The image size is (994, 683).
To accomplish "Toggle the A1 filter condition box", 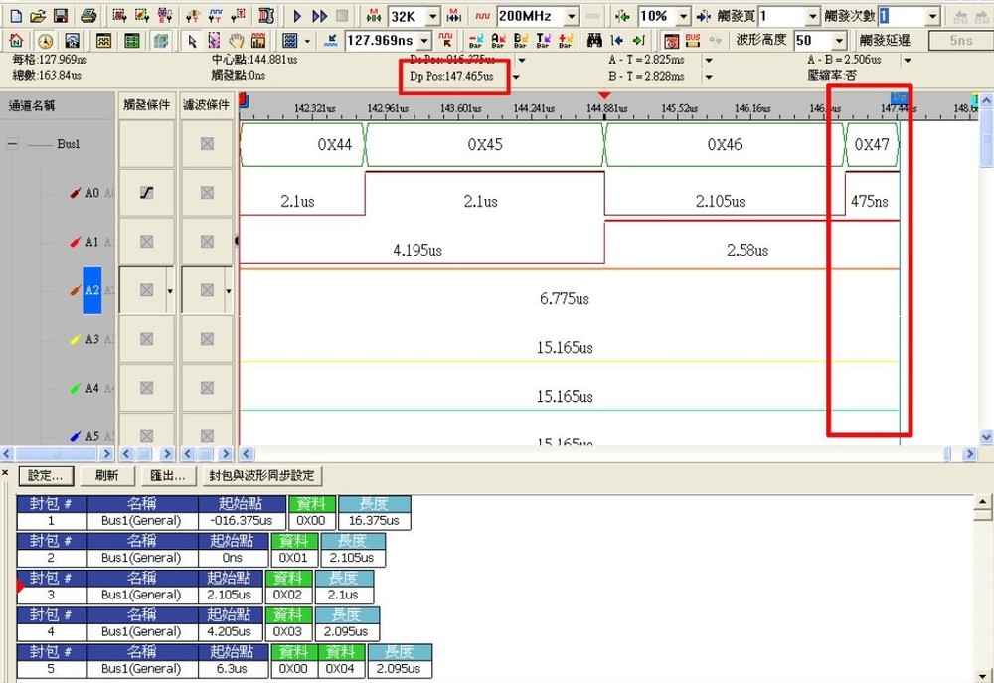I will 207,242.
